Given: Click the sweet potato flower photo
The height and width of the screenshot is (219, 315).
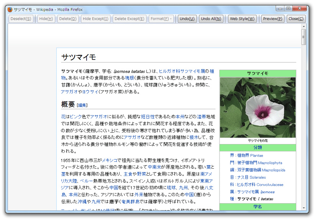Looking at the screenshot, I should pos(258,107).
